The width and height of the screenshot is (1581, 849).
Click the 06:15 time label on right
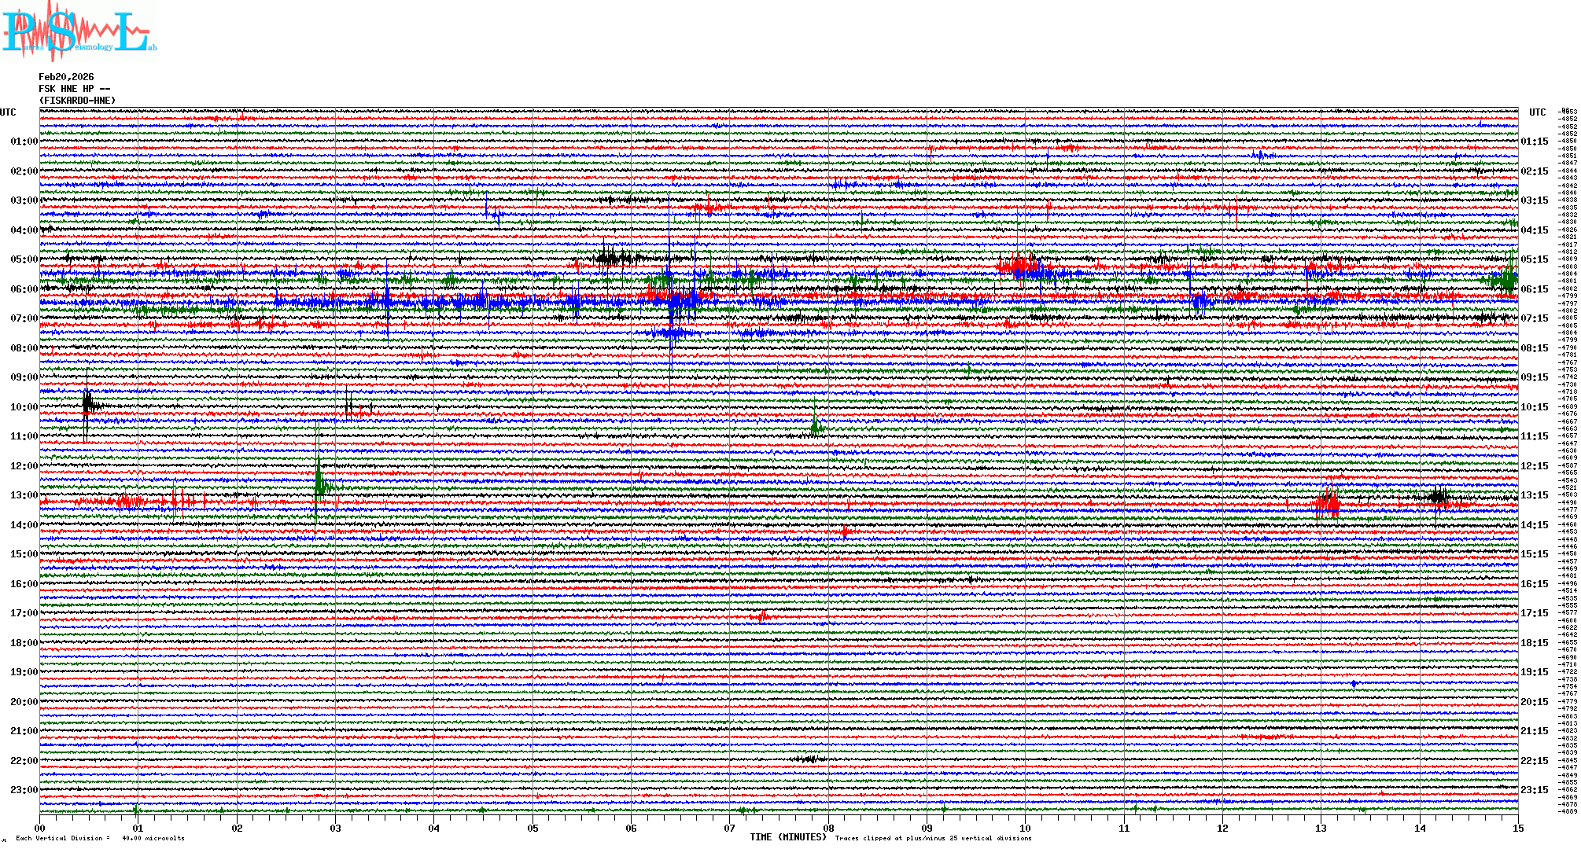[x=1534, y=289]
